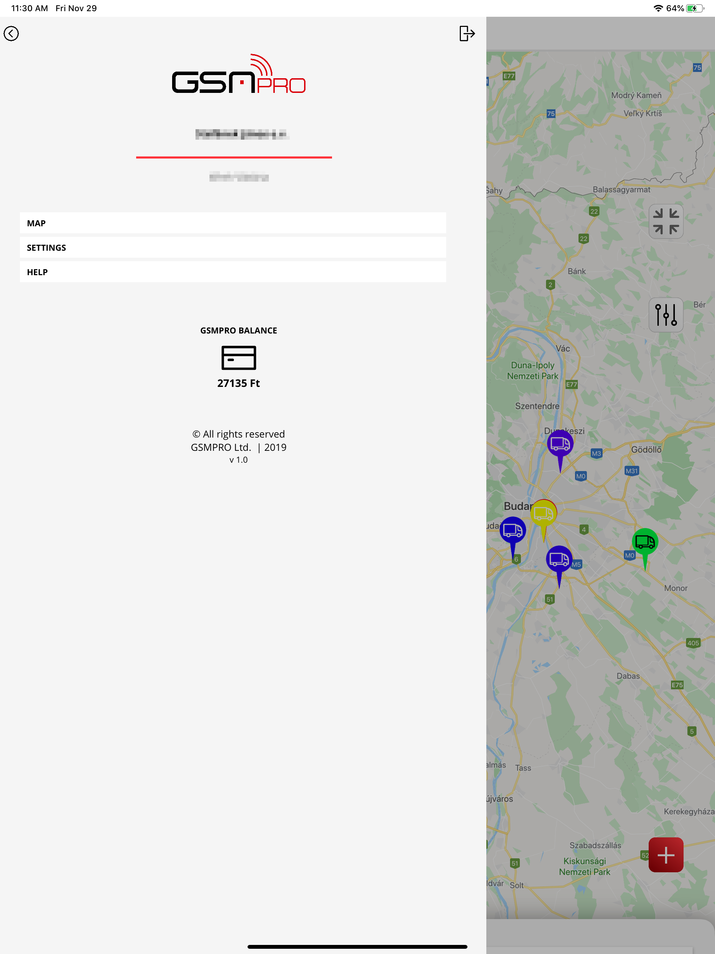Tap the GSMPRO BALANCE label
Image resolution: width=715 pixels, height=954 pixels.
(x=238, y=330)
